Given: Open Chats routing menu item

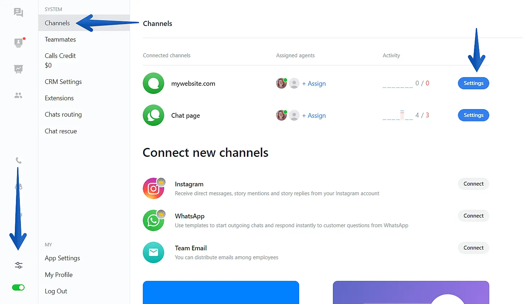Looking at the screenshot, I should 63,114.
